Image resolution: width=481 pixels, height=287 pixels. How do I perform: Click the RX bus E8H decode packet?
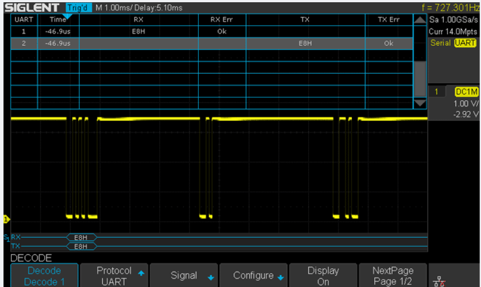[x=82, y=237]
